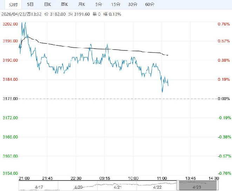This screenshot has height=191, width=232.
Task: Select the 5分 five-minute interval tab
Action: point(99,5)
